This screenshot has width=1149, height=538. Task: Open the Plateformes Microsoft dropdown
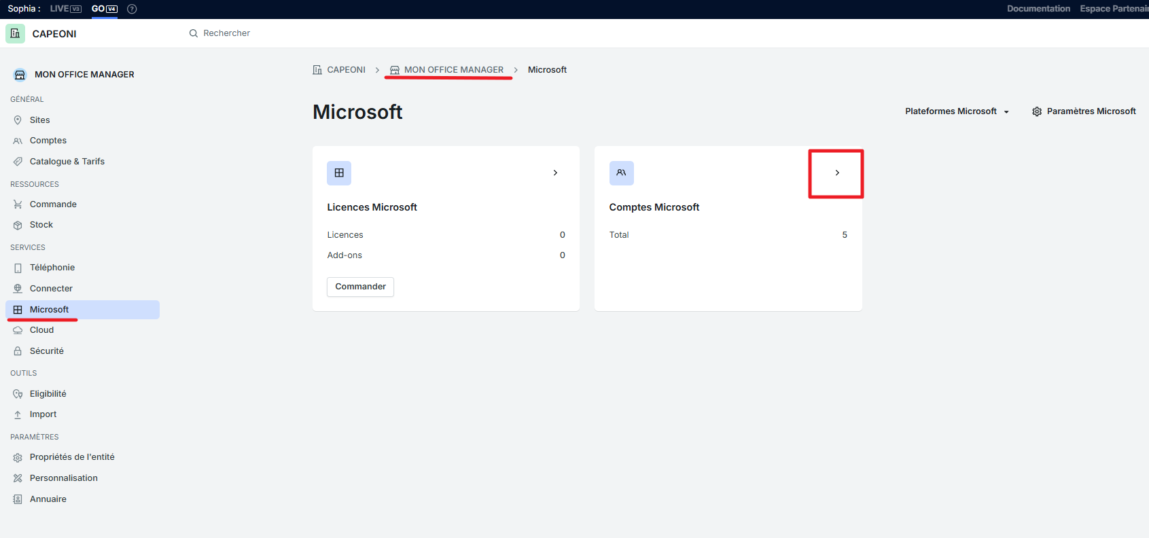pos(957,111)
